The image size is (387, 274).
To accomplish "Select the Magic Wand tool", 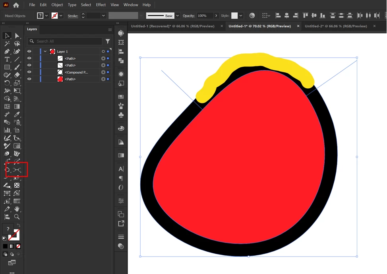I will click(7, 44).
